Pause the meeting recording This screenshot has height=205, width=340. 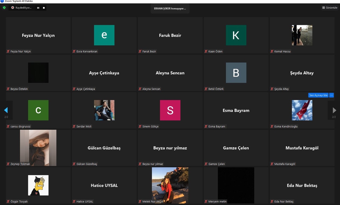38,8
